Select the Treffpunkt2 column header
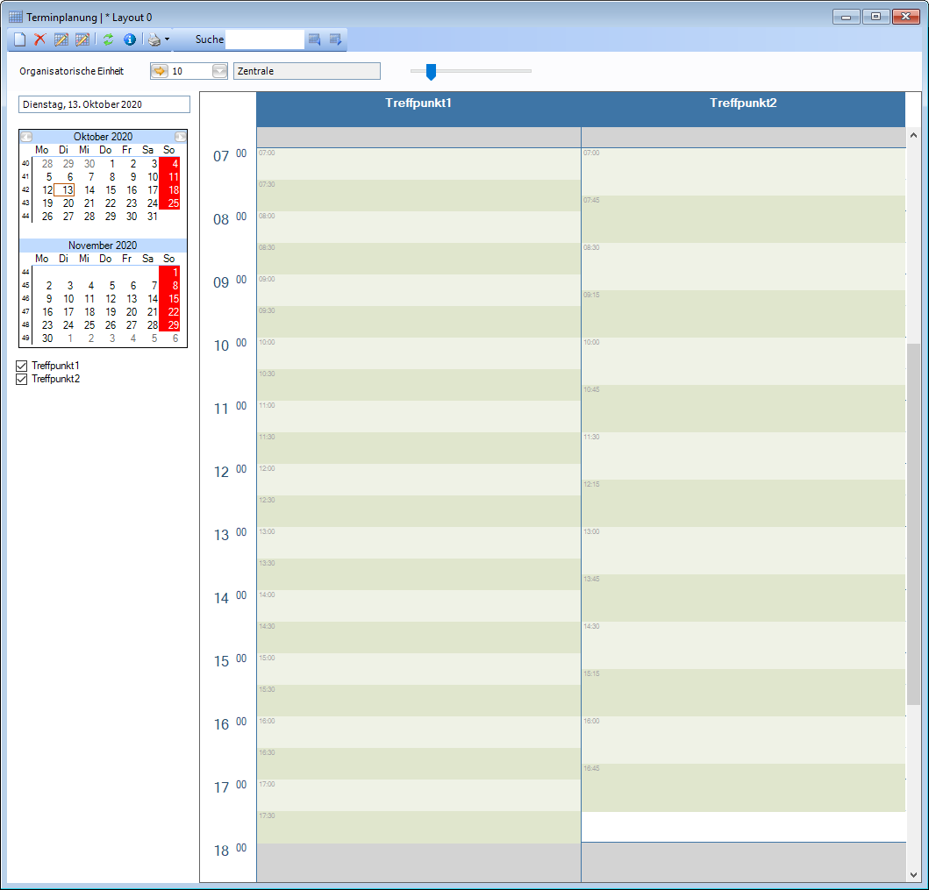 click(x=743, y=103)
